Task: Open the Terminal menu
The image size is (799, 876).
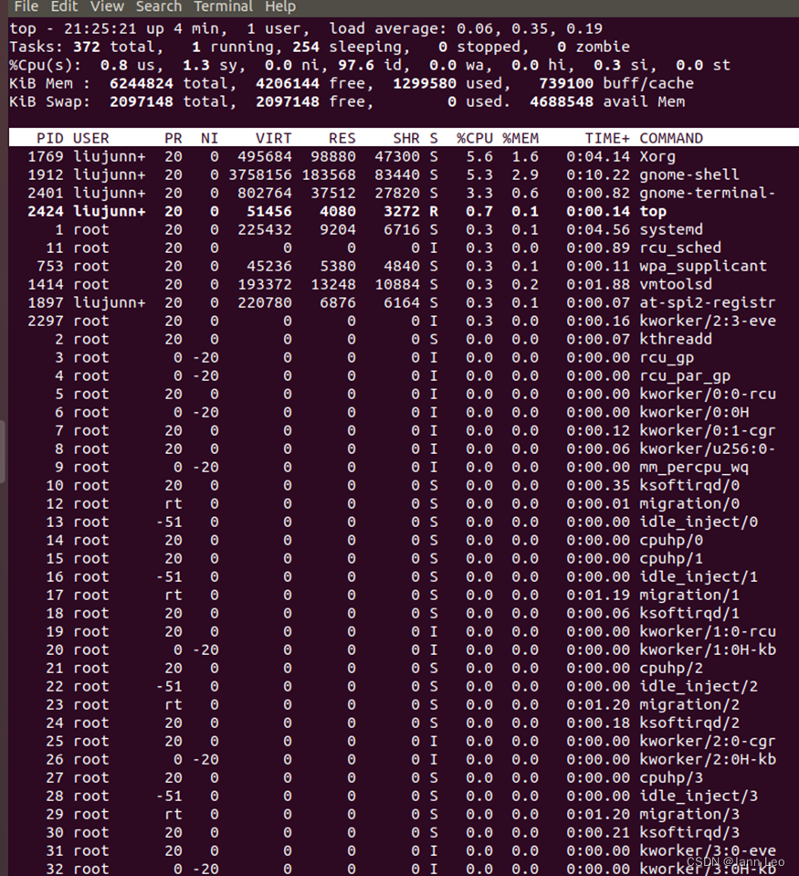Action: pos(224,6)
